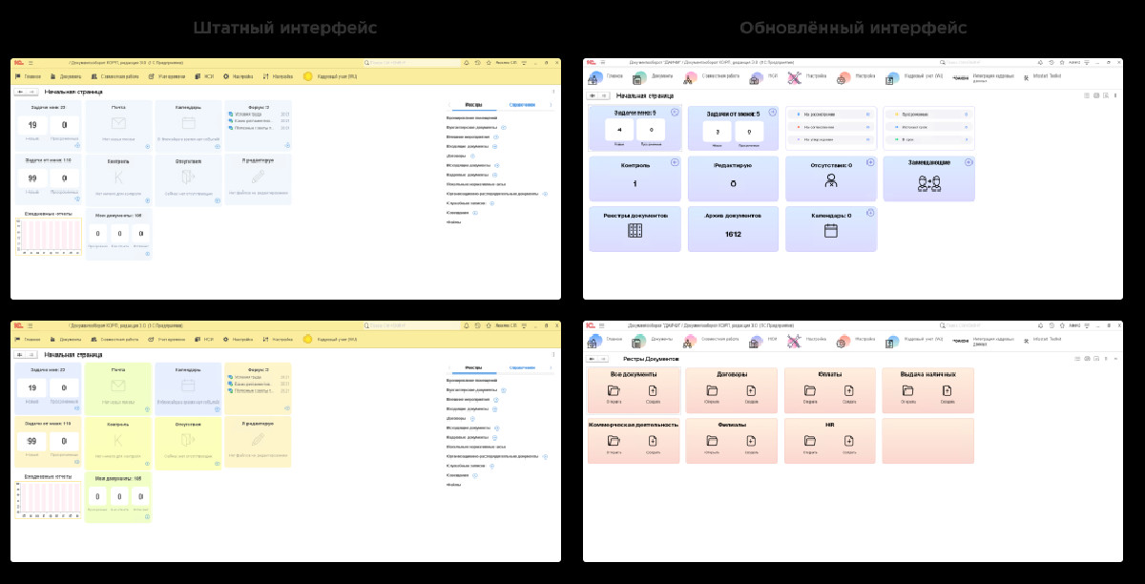Image resolution: width=1145 pixels, height=584 pixels.
Task: Select На рассмотрении row on updated home page
Action: click(831, 114)
